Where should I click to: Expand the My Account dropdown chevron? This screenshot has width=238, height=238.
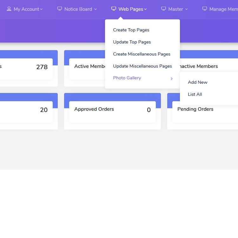pos(41,10)
